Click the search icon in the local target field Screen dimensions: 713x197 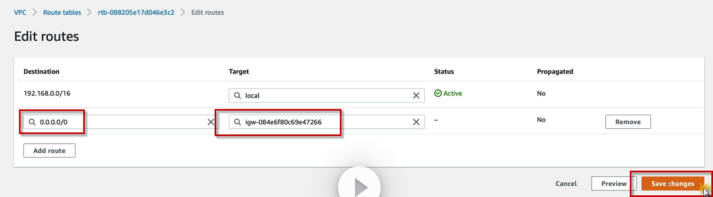click(238, 95)
